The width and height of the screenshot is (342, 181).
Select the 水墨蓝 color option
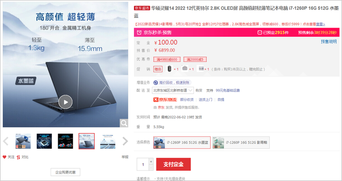[x=182, y=143]
